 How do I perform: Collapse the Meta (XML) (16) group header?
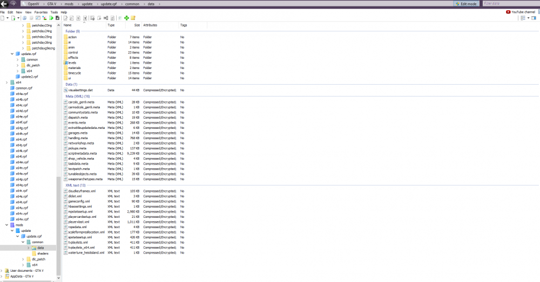point(77,97)
